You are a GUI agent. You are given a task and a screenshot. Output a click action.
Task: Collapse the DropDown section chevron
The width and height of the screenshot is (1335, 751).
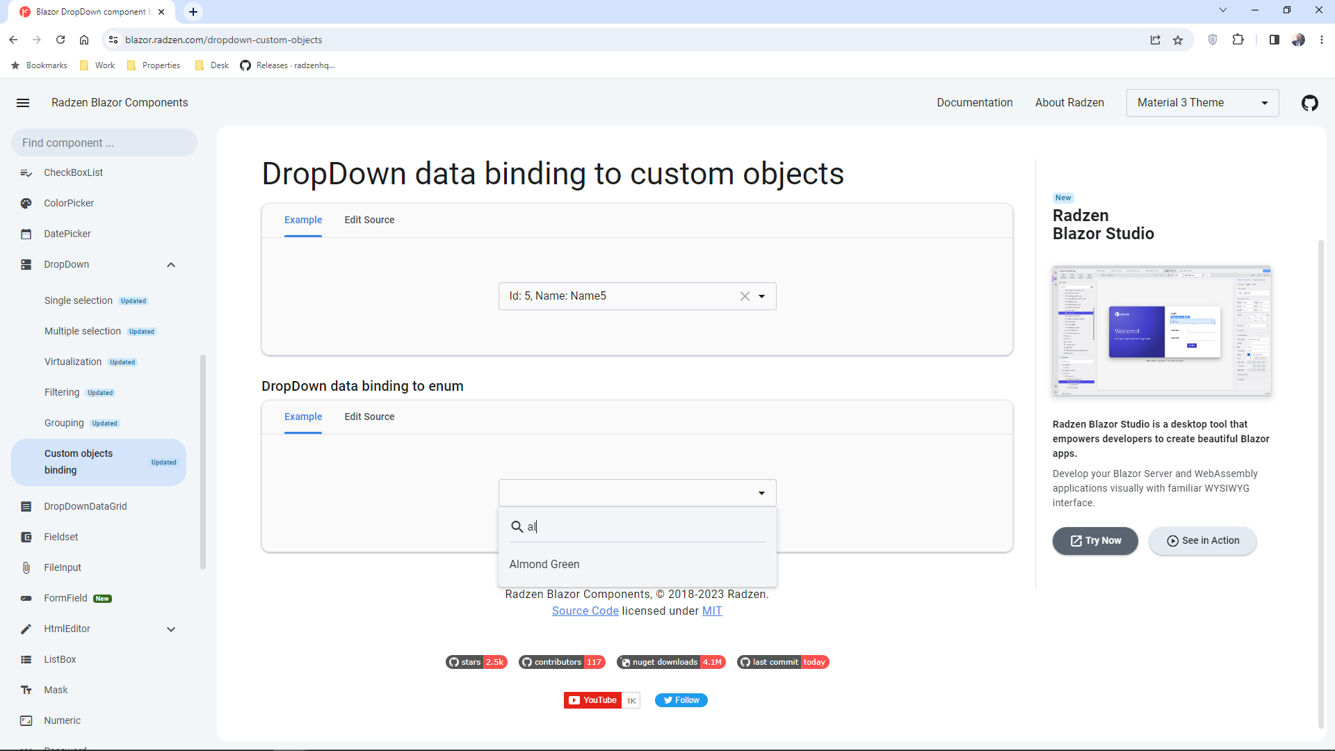click(170, 264)
